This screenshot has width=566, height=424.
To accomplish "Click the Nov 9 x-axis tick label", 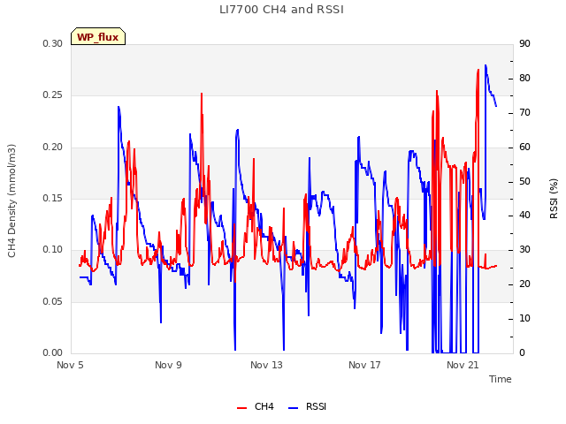I will click(168, 365).
